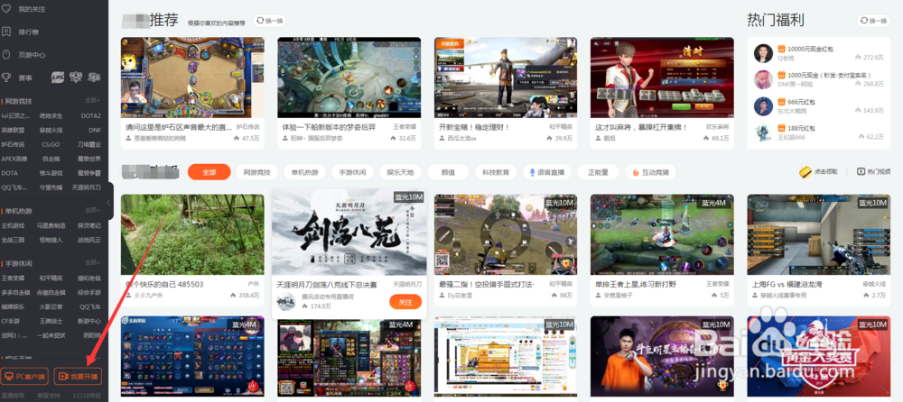Select the 娱乐天地 category tab

click(400, 172)
